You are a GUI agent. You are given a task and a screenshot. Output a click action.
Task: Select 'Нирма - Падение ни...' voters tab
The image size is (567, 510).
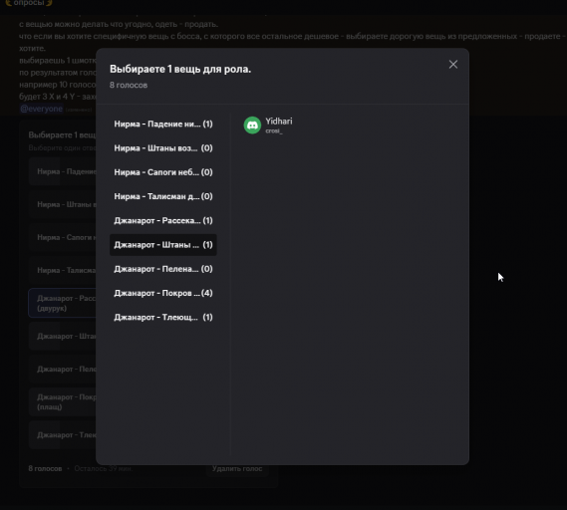click(163, 124)
